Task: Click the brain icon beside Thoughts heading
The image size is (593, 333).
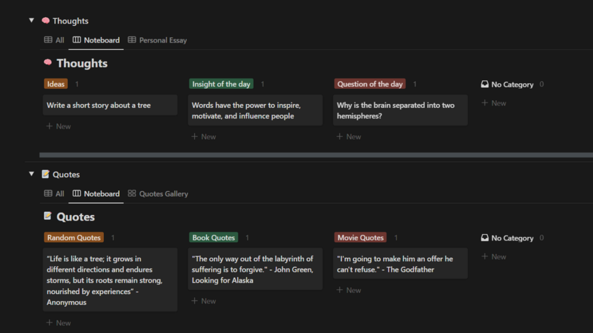Action: point(48,63)
